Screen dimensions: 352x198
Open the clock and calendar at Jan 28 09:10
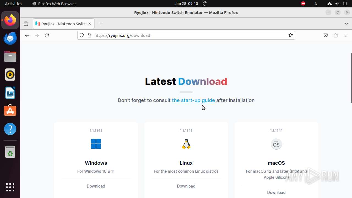coord(186,4)
